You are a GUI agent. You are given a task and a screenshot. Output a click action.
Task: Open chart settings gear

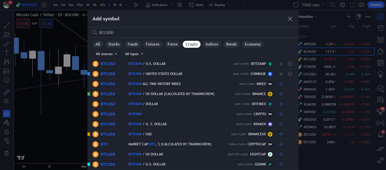pyautogui.click(x=343, y=5)
